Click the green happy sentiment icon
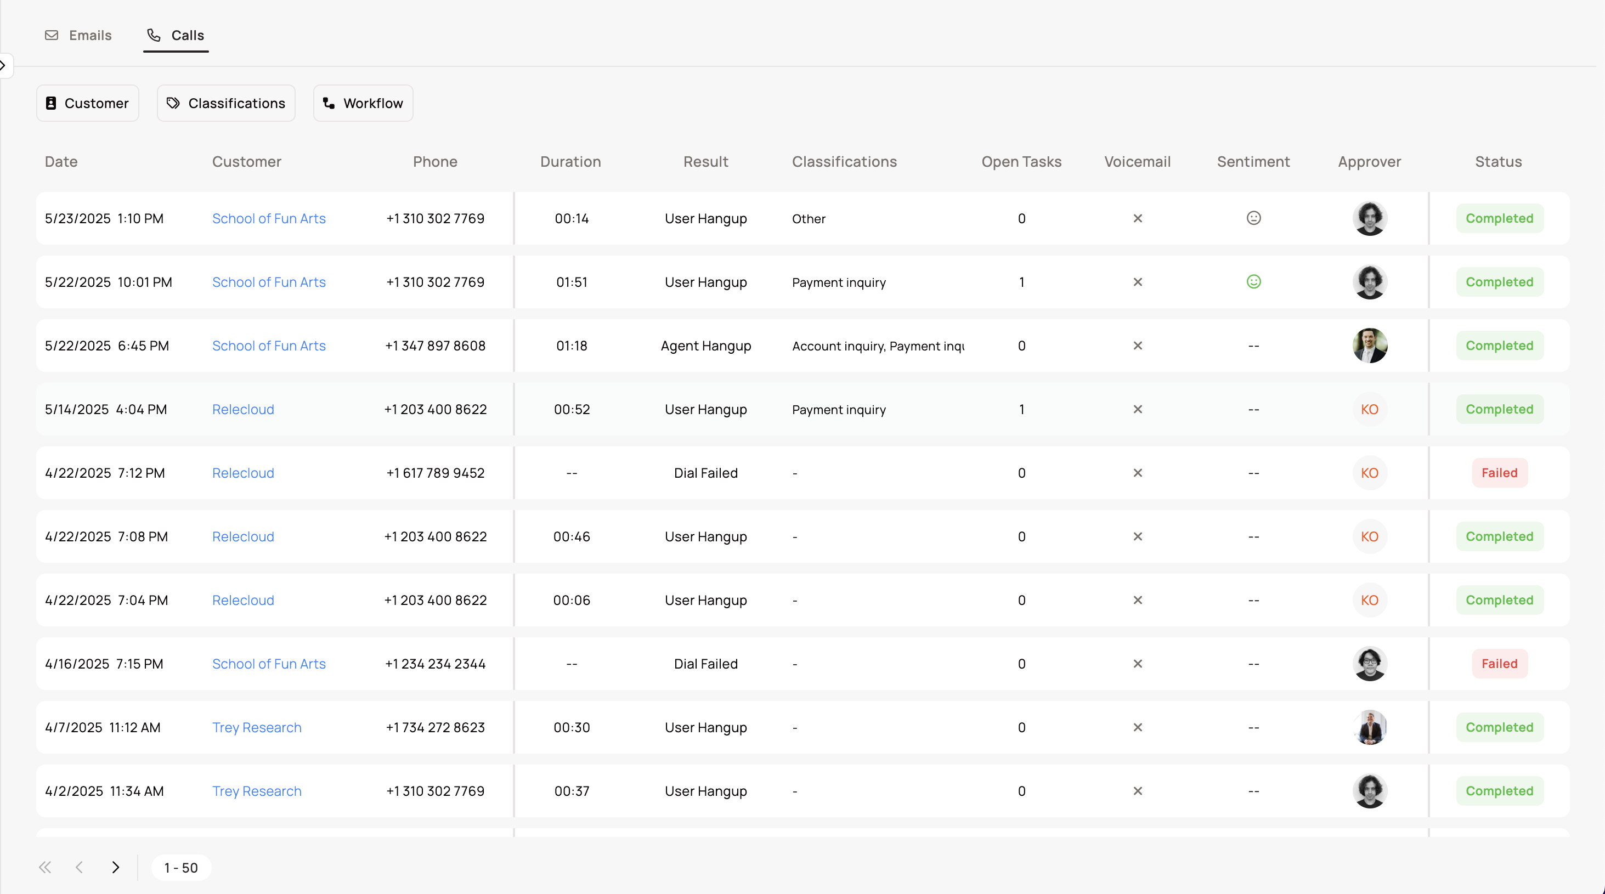The width and height of the screenshot is (1605, 894). (1253, 281)
